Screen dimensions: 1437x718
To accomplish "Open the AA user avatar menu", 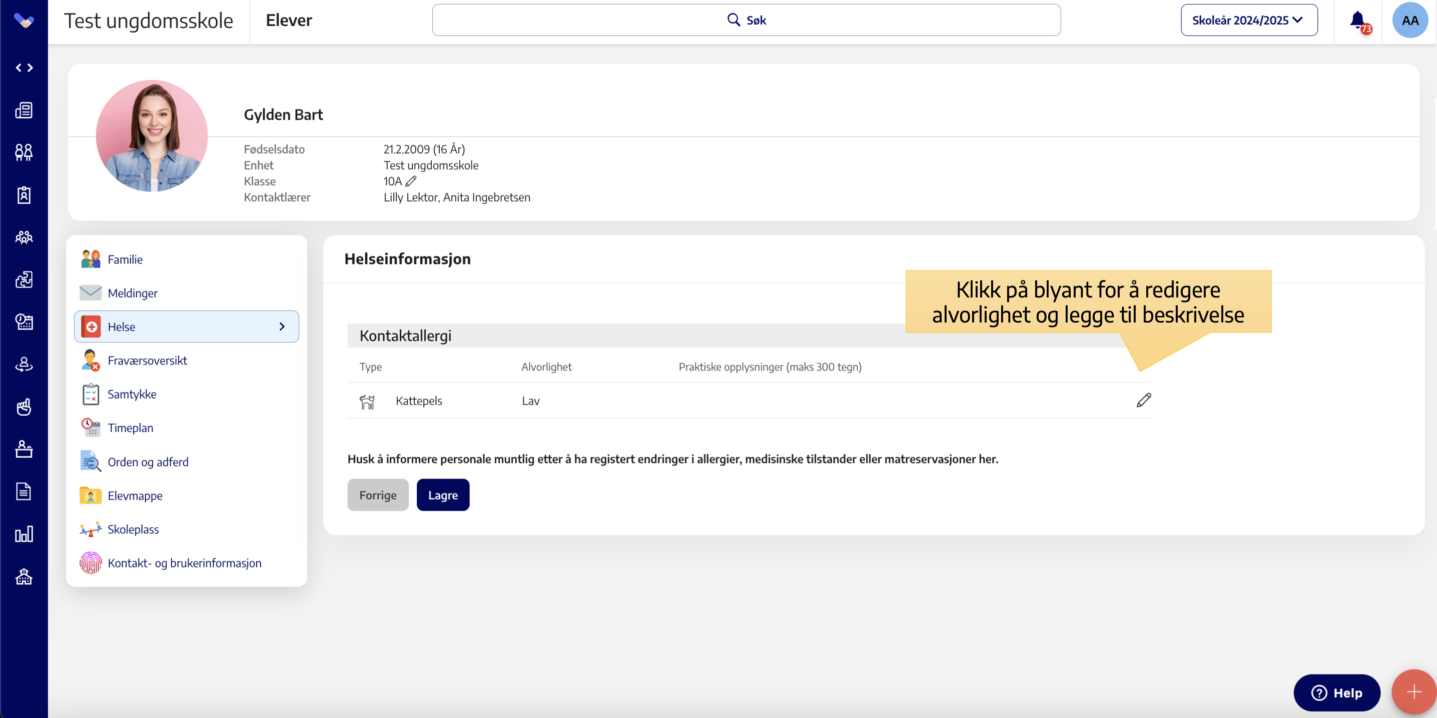I will point(1409,20).
